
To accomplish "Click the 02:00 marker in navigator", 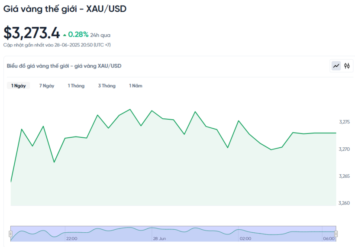I will [245, 239].
